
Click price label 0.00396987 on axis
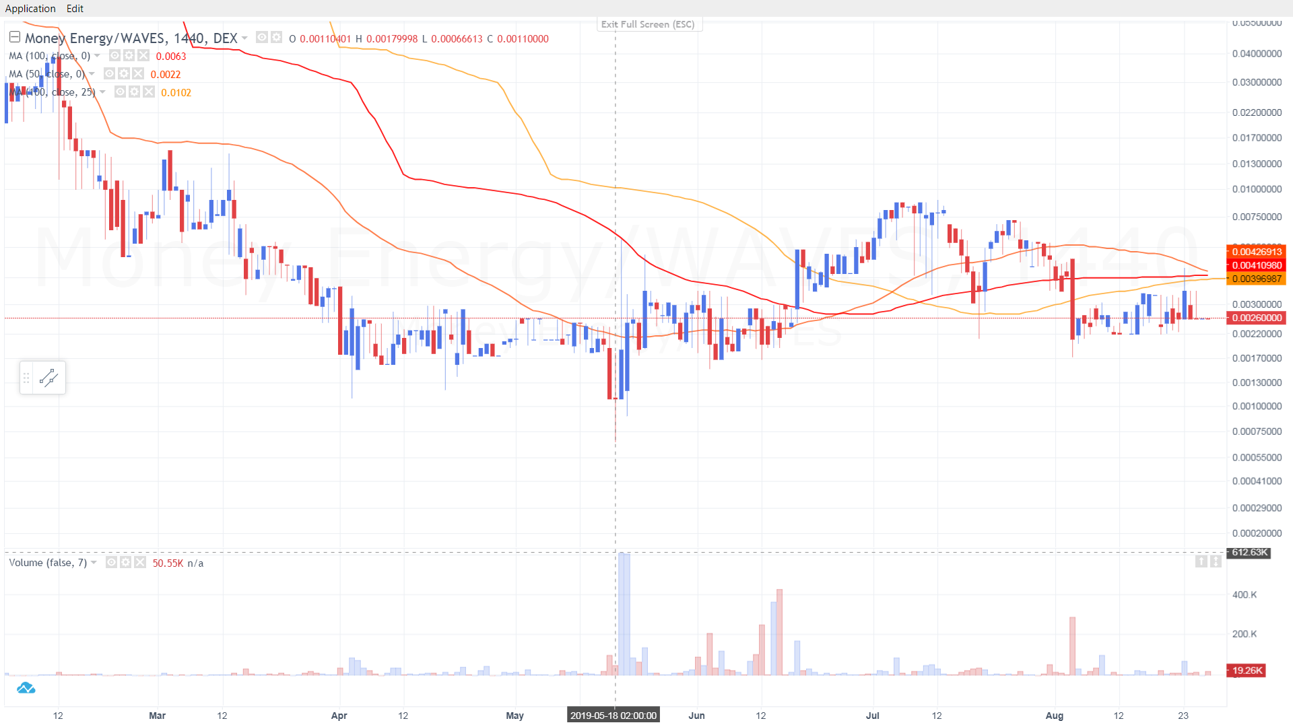coord(1257,279)
